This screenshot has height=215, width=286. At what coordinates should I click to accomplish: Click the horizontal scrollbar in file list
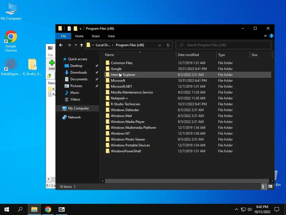point(187,181)
